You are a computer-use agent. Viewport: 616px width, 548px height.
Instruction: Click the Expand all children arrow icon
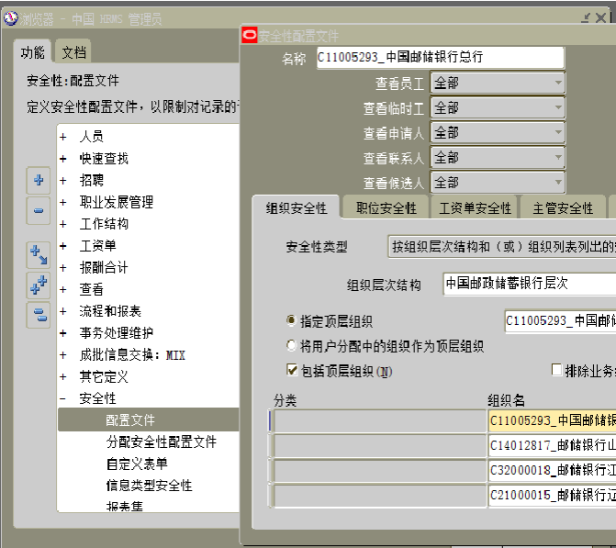click(x=39, y=254)
